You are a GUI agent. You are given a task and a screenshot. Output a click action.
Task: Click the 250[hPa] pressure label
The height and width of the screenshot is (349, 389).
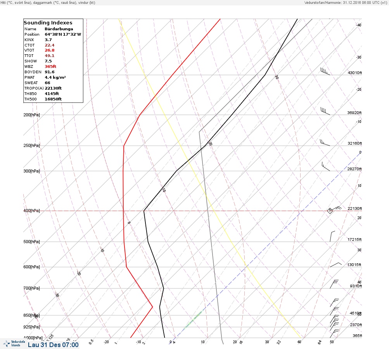[x=31, y=145]
